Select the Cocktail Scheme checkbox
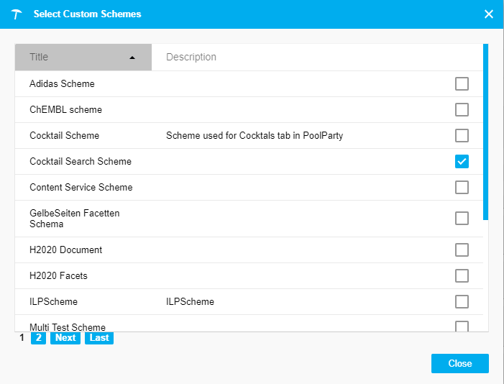Image resolution: width=504 pixels, height=384 pixels. [x=462, y=136]
